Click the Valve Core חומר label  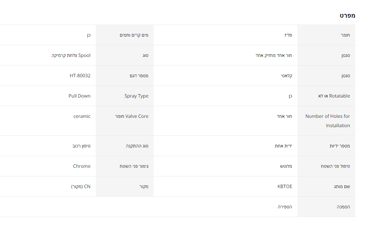coord(132,116)
